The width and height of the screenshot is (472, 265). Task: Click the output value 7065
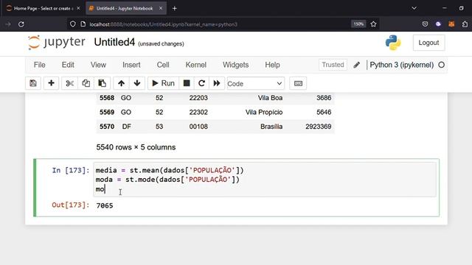pos(105,205)
